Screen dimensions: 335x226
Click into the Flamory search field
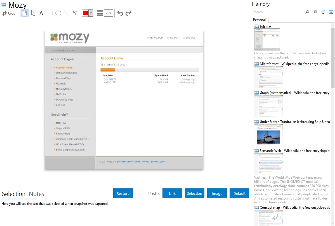point(278,12)
